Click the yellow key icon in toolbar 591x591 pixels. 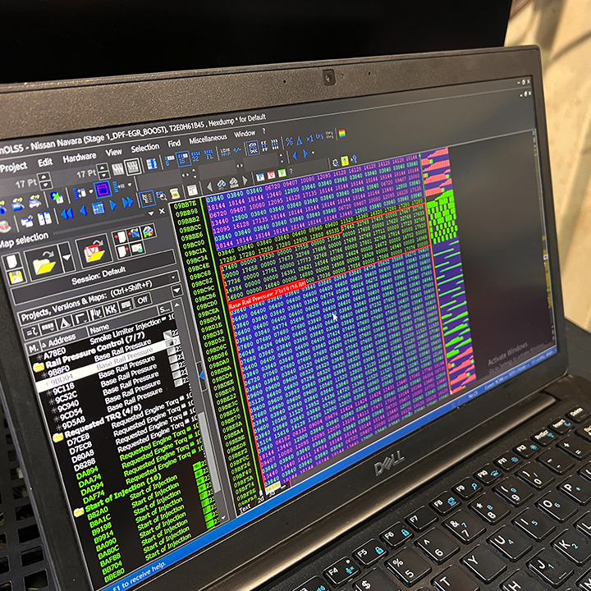point(345,161)
